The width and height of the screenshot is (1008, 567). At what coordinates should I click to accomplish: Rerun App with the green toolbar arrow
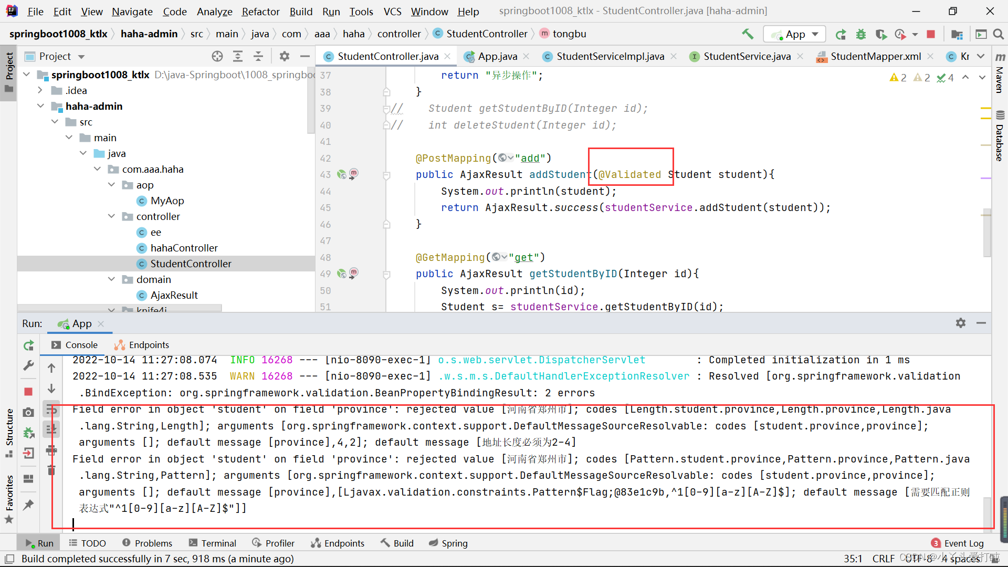tap(841, 34)
